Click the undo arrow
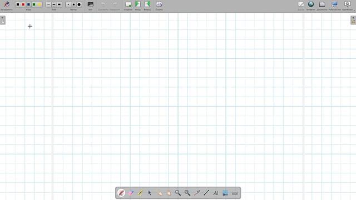This screenshot has width=356, height=200. coord(103,4)
